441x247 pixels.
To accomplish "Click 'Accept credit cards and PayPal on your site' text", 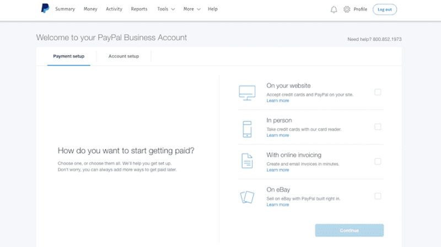I will pyautogui.click(x=310, y=95).
